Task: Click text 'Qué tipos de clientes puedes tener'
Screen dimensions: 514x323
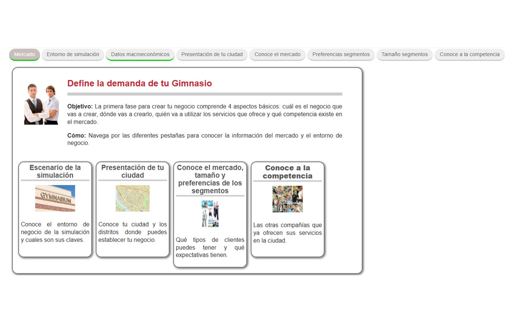Action: point(210,247)
